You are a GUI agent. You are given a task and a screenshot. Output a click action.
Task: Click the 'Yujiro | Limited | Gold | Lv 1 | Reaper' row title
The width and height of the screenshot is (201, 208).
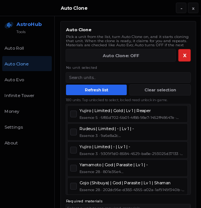pos(115,111)
